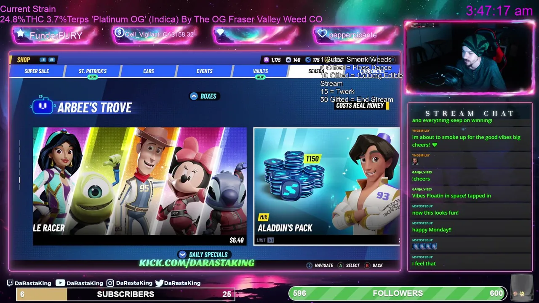
Task: Click the star icon next to FunderFURY
Action: point(21,33)
